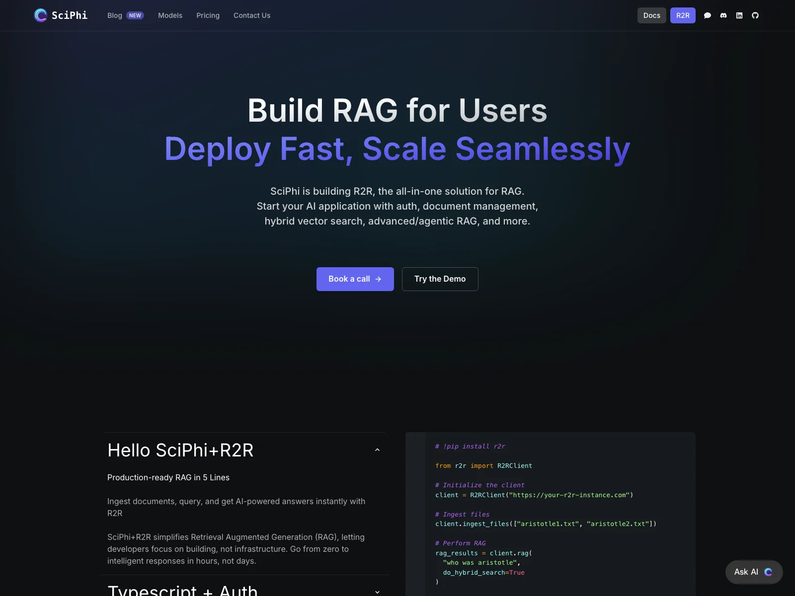Click 'Deploy Fast, Scale Seamlessly' headline
795x596 pixels.
click(x=397, y=149)
